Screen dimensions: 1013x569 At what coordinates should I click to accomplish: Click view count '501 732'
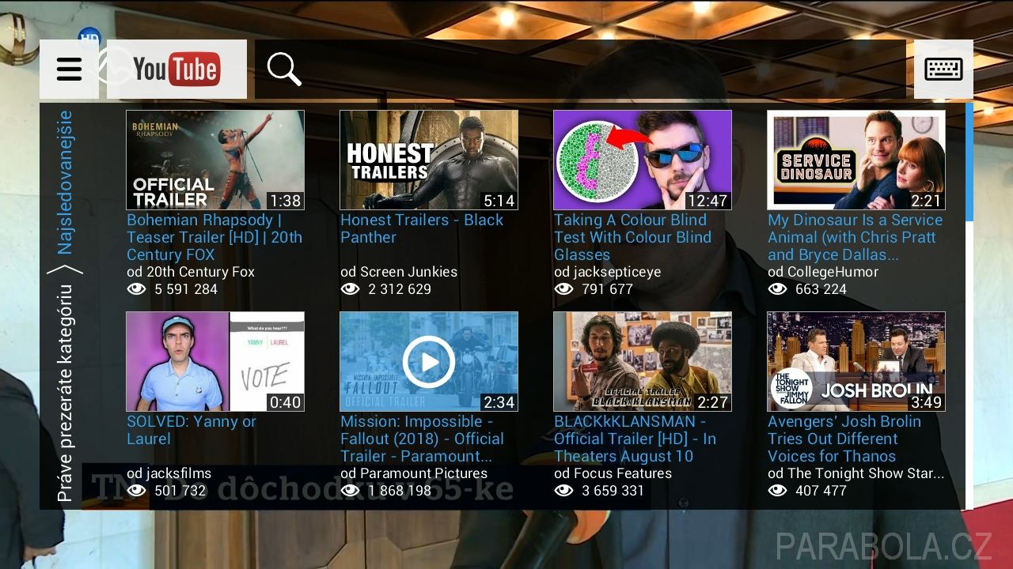click(180, 491)
